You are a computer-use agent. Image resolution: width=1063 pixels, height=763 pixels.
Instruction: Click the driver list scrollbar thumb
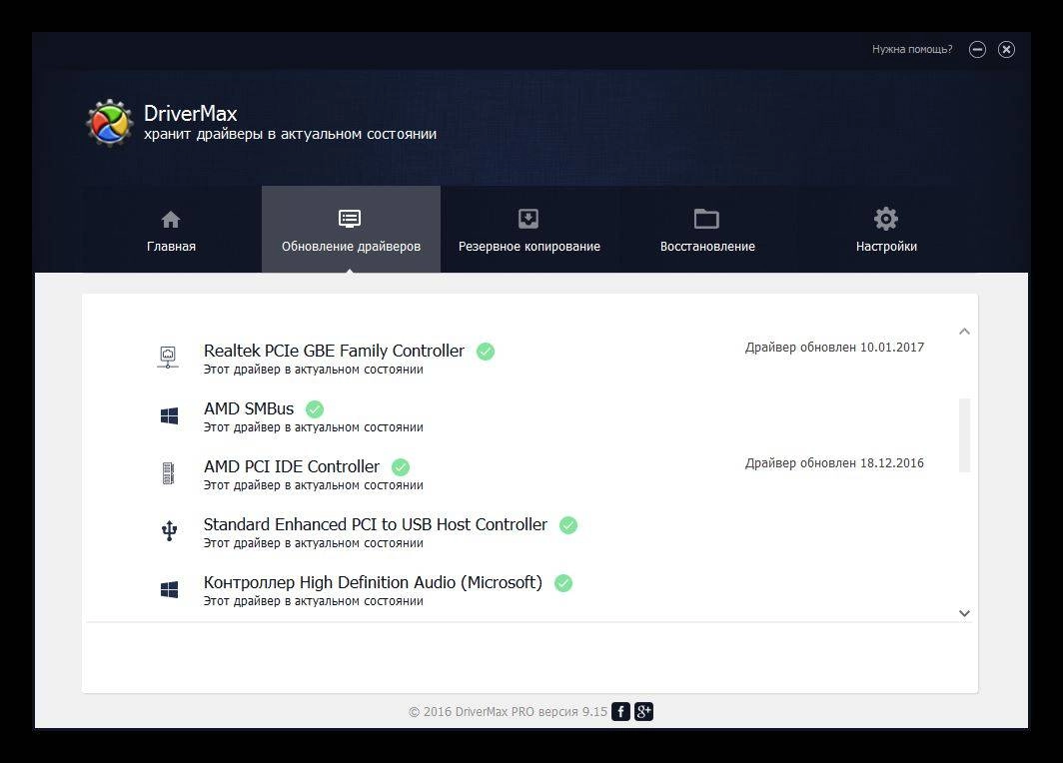tap(965, 435)
